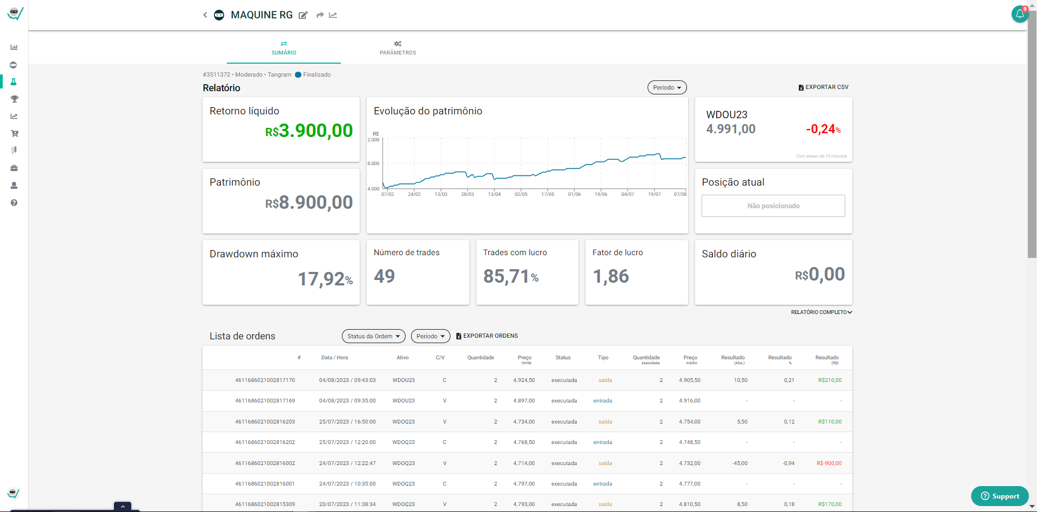Open the line chart sidebar icon
Viewport: 1037px width, 512px height.
[x=14, y=116]
